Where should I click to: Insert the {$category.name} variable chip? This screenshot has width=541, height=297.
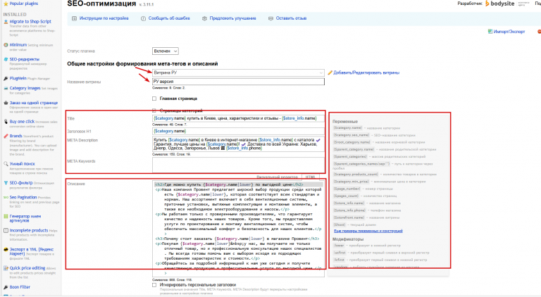point(348,128)
